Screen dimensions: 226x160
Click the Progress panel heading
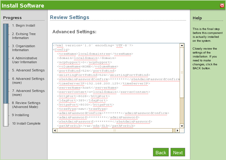(12, 18)
